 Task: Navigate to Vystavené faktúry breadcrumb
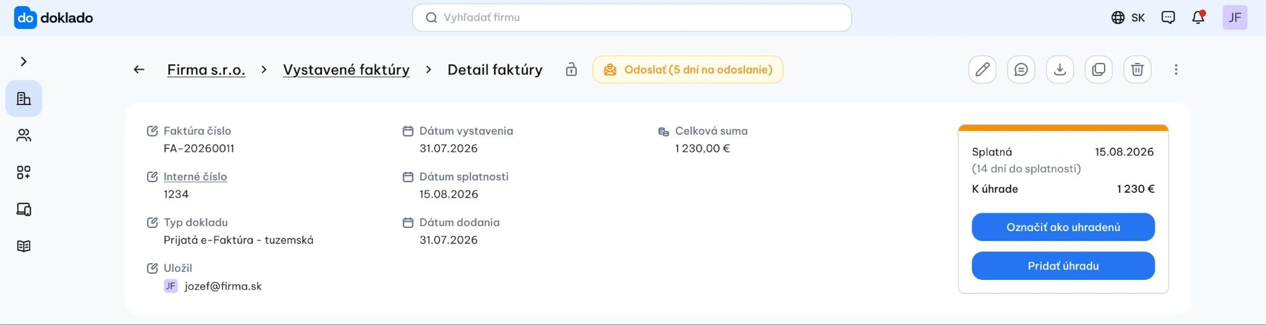click(346, 70)
